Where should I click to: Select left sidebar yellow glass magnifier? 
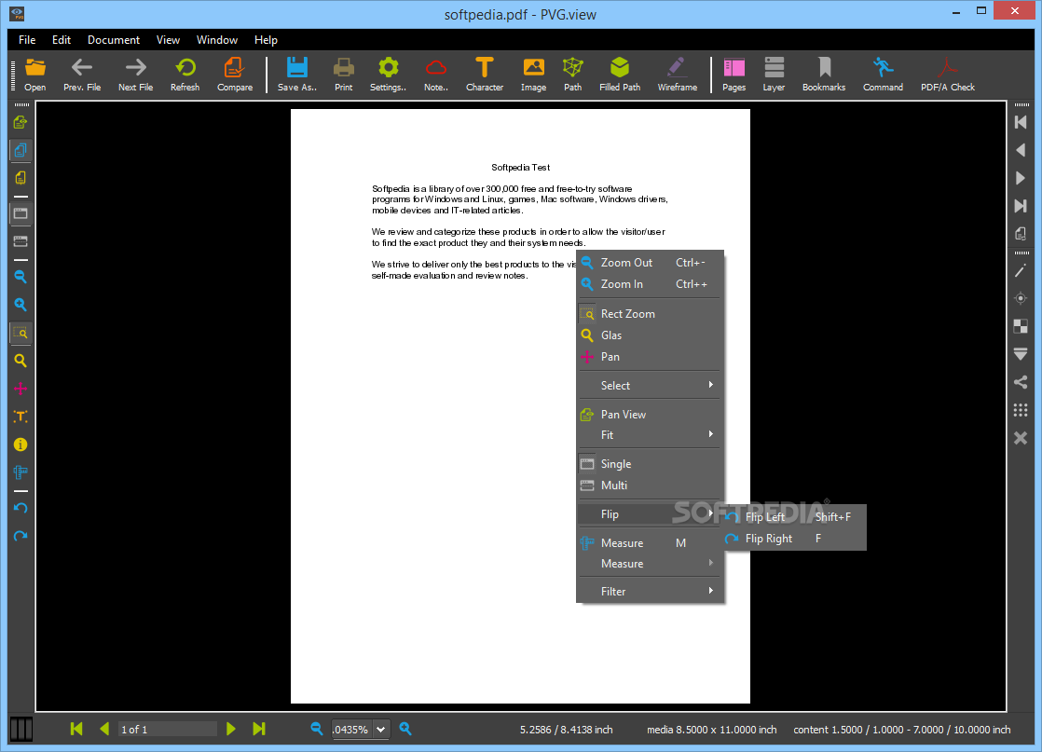21,361
